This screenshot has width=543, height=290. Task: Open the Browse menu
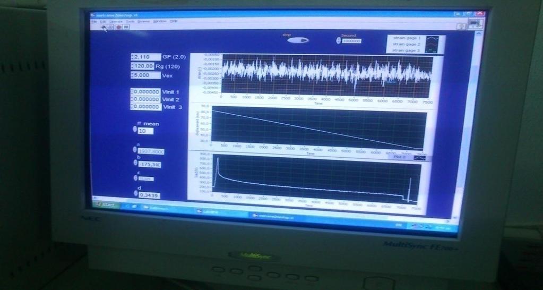pyautogui.click(x=144, y=21)
